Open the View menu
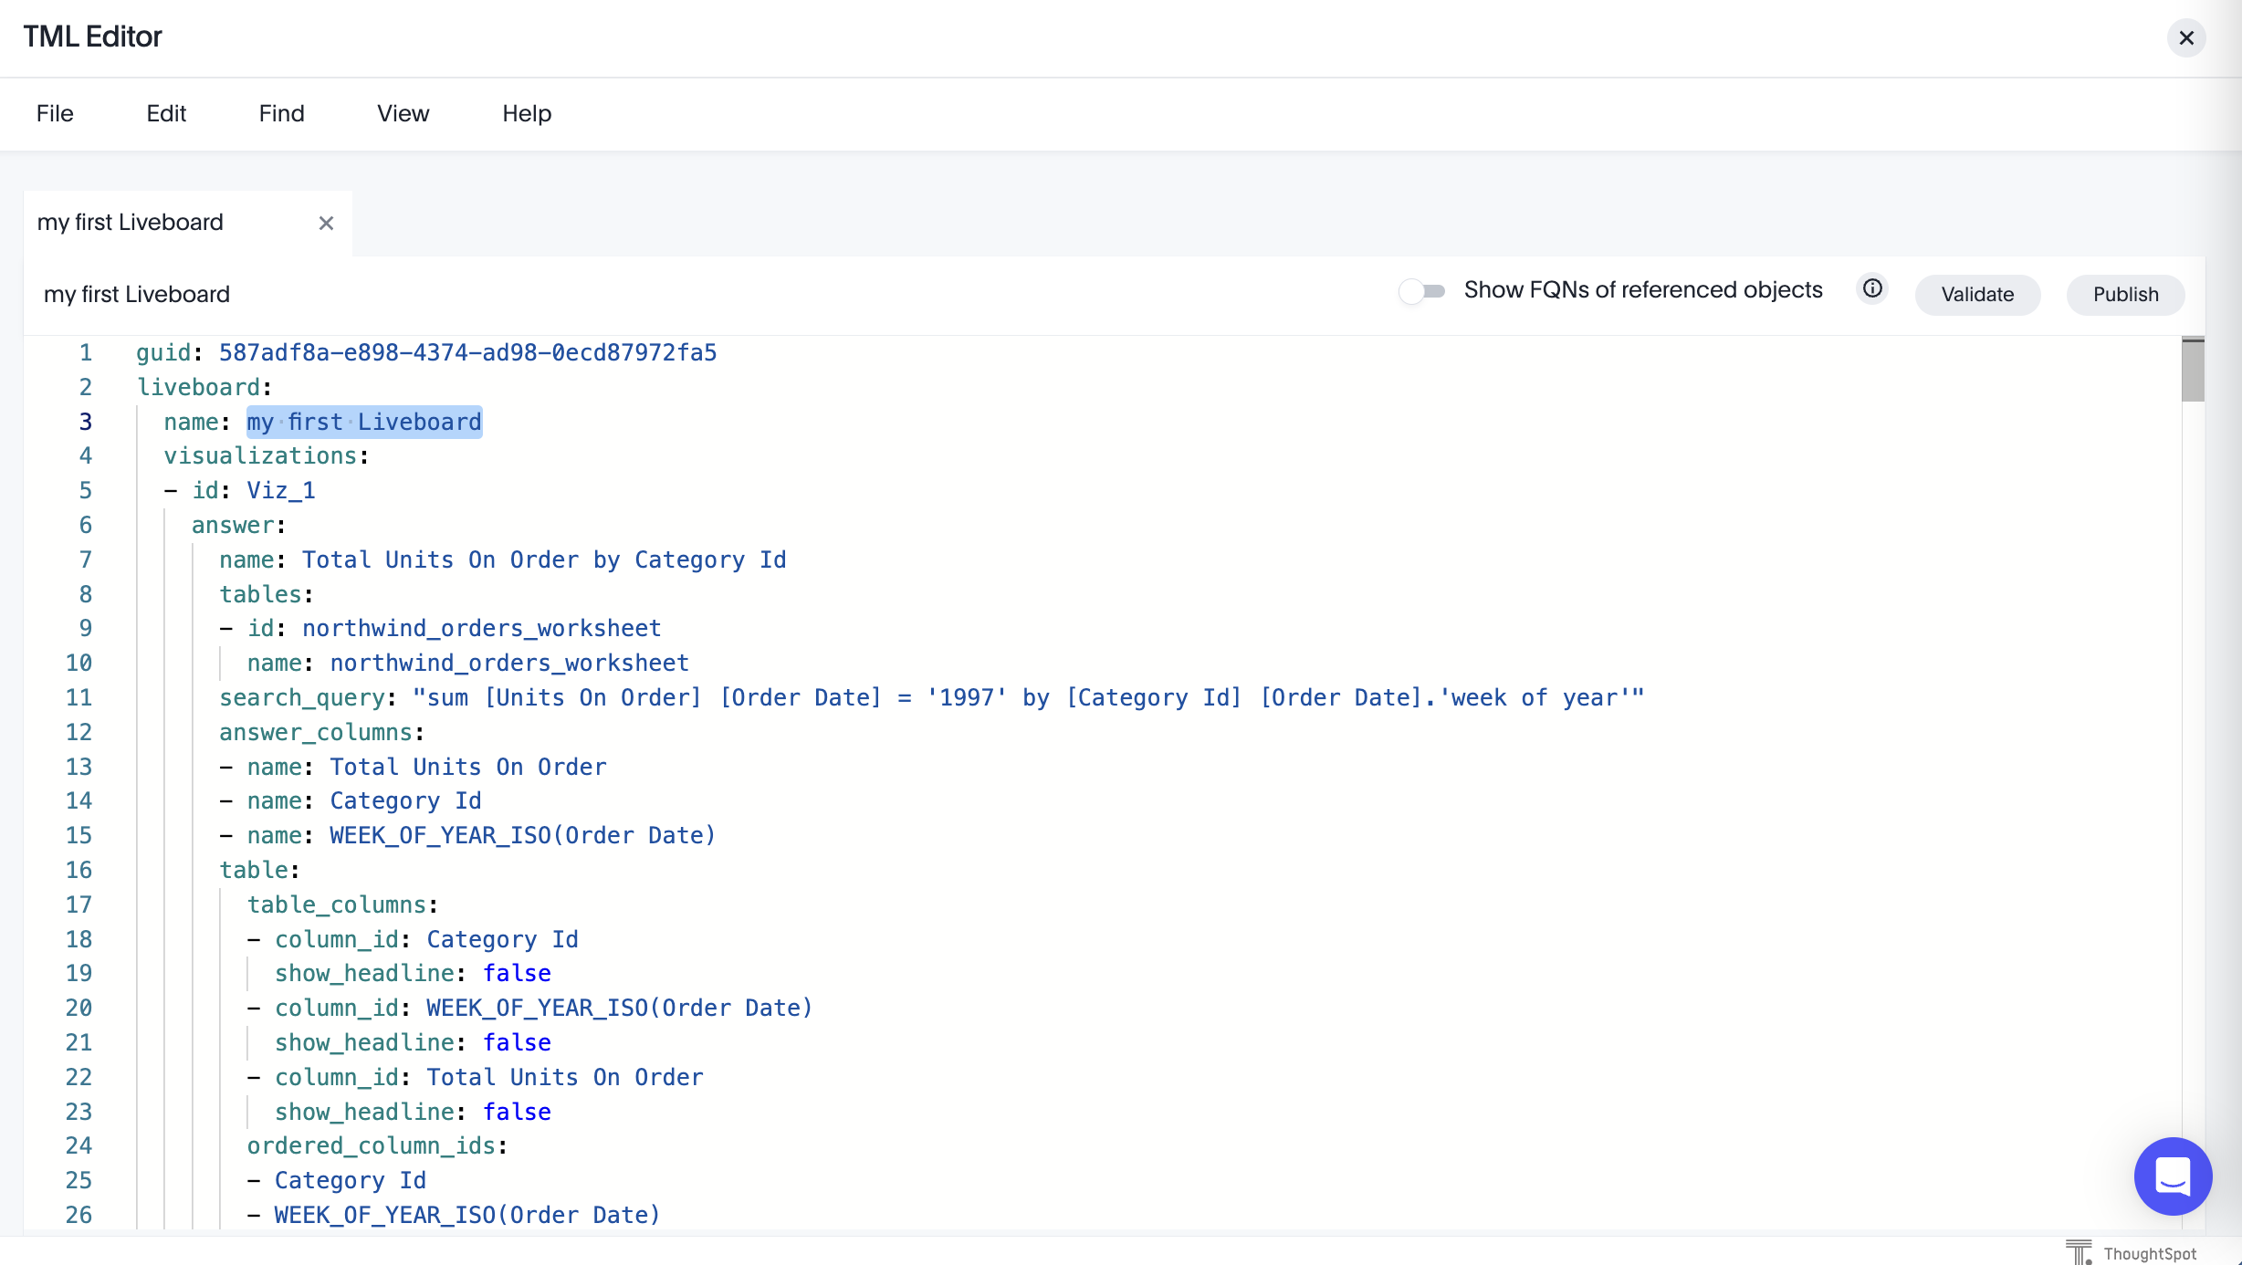 point(403,113)
